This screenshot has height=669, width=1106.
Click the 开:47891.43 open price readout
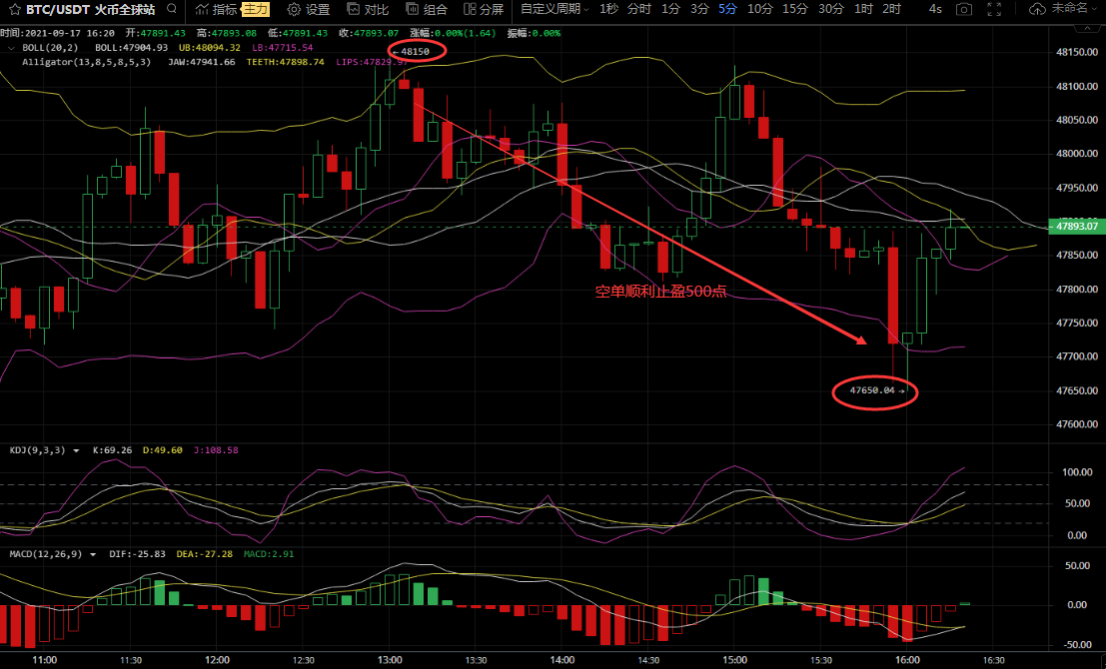(156, 33)
